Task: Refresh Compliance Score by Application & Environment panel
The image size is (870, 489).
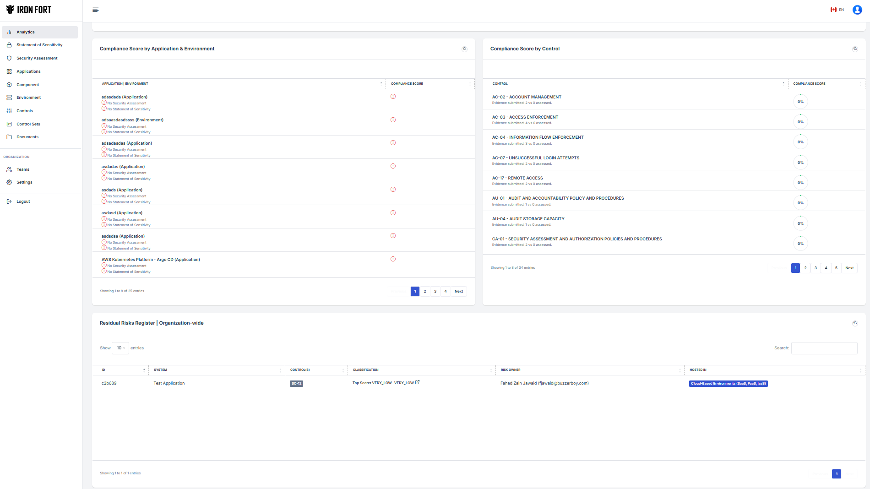Action: point(464,49)
